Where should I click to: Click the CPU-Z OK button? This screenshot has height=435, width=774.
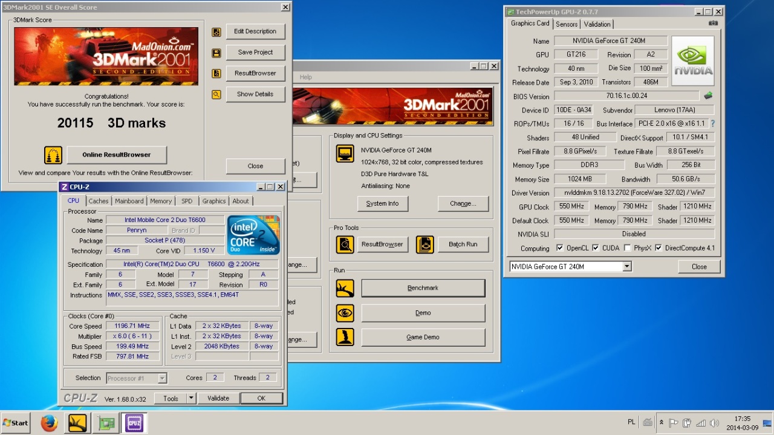pos(261,398)
